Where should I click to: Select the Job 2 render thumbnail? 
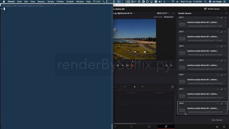tap(182, 24)
